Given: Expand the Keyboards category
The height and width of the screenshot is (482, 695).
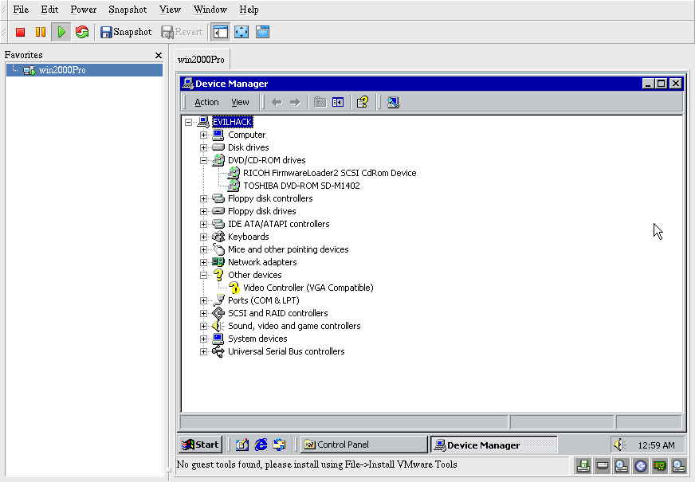Looking at the screenshot, I should 203,237.
